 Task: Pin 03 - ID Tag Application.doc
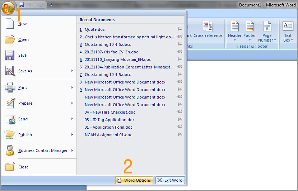click(x=180, y=119)
